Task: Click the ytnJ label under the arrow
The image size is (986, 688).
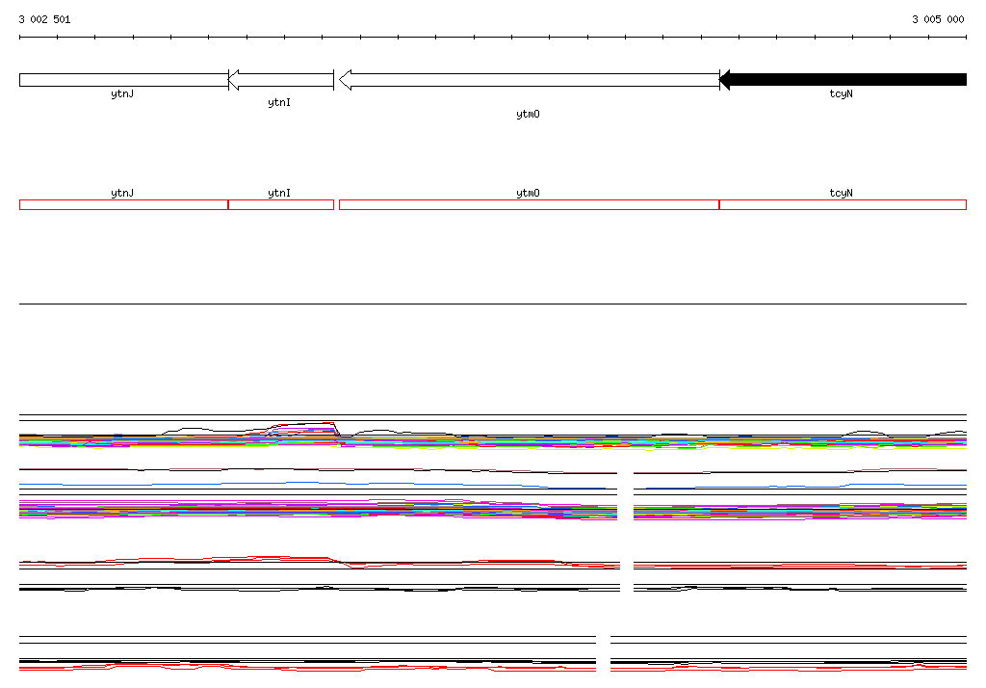Action: coord(122,93)
